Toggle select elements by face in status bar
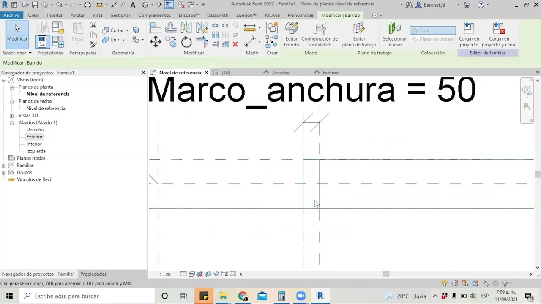 tap(475, 284)
